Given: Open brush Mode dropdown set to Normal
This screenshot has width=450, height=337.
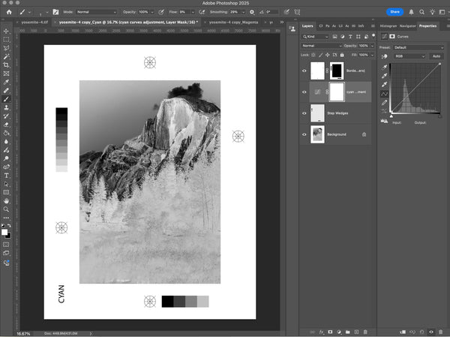Looking at the screenshot, I should pos(97,12).
